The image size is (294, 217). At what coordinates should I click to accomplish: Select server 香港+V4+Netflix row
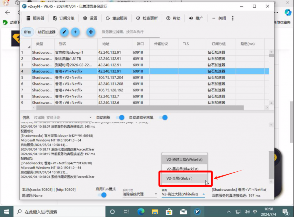(144, 90)
